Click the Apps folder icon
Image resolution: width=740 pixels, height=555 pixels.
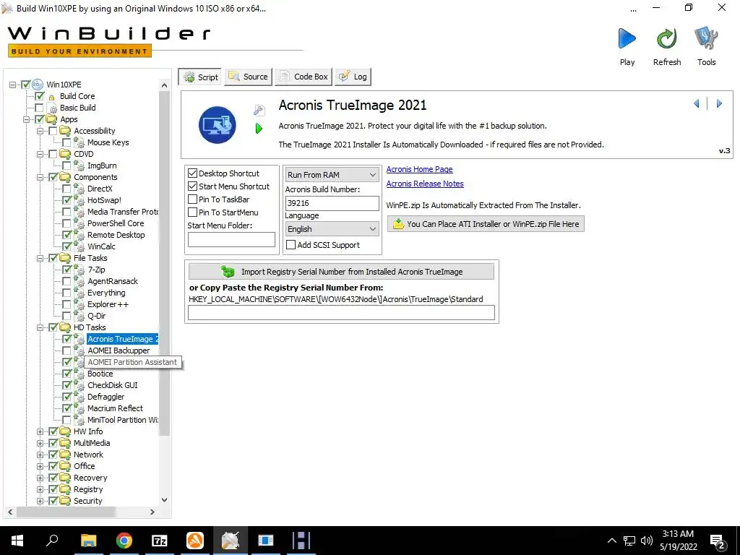(x=51, y=119)
